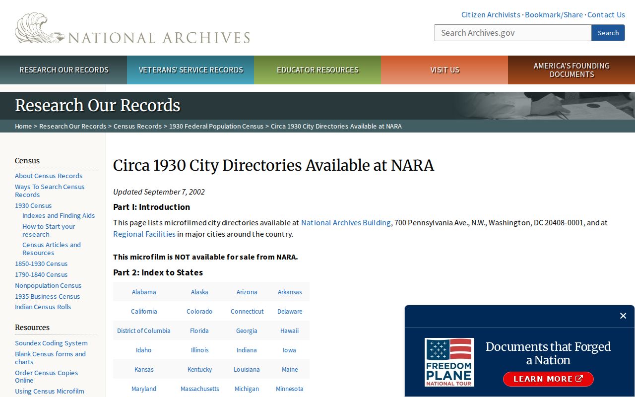
Task: Open Order Census Copies Online link
Action: [47, 377]
